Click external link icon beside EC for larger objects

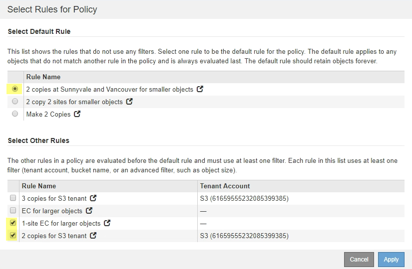coord(89,211)
